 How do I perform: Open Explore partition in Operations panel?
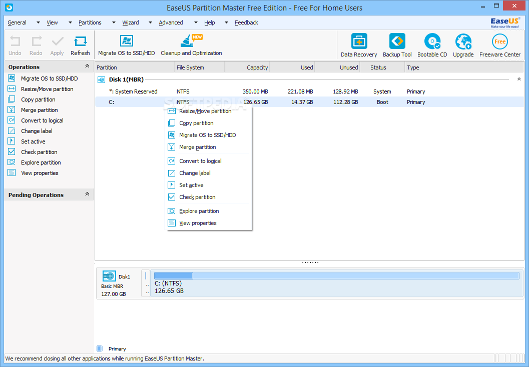[x=41, y=162]
